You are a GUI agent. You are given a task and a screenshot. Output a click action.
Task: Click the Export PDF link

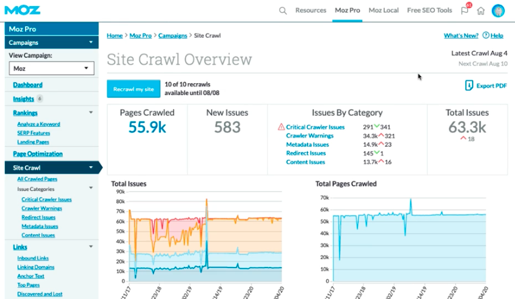coord(492,86)
